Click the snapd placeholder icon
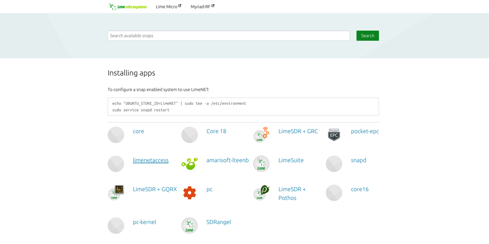Viewport: 489px width, 244px height. coord(334,164)
